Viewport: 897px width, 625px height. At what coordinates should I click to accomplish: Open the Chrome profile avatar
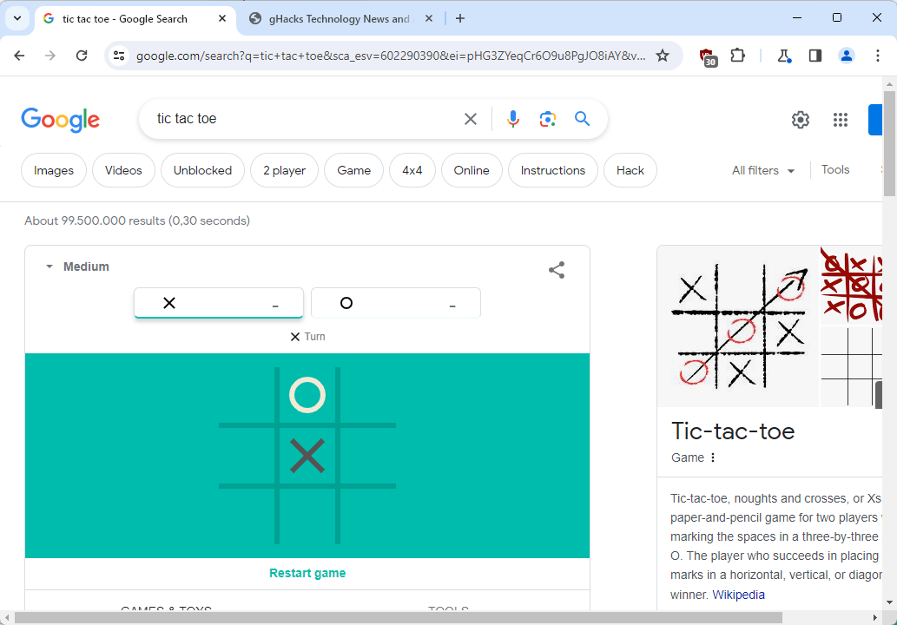click(846, 56)
